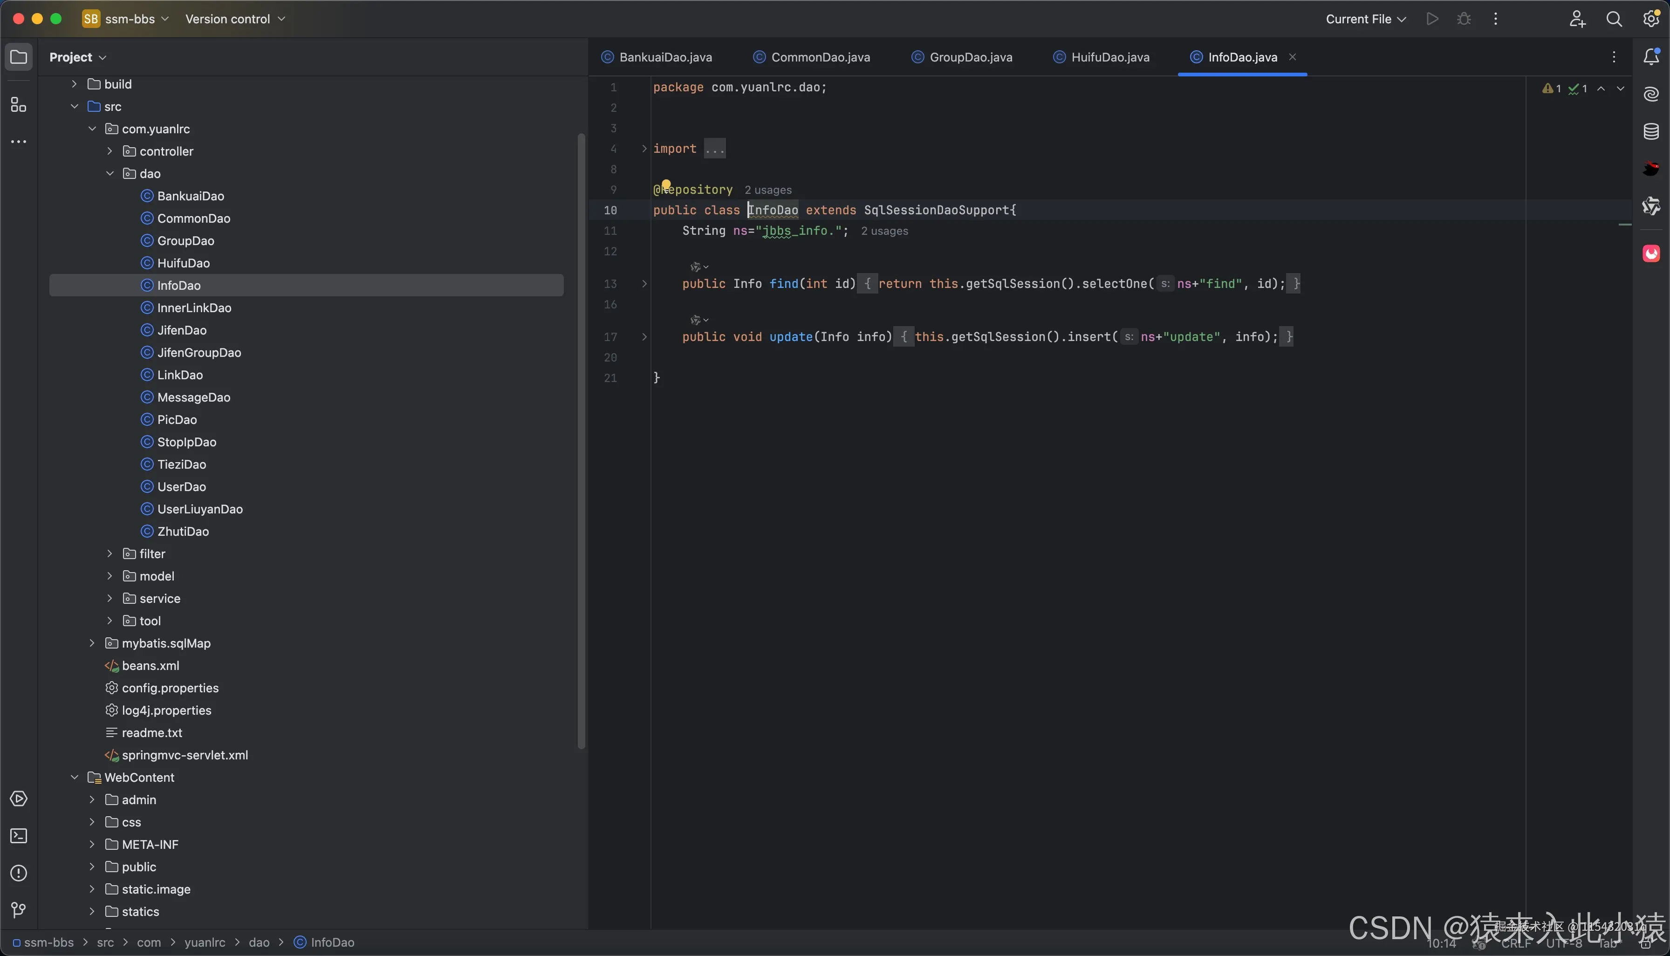Click the collapsed import ellipsis placeholder
This screenshot has height=956, width=1670.
pos(714,149)
